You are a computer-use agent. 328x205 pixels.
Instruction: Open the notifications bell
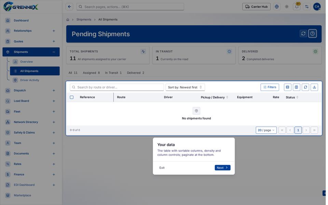click(297, 7)
